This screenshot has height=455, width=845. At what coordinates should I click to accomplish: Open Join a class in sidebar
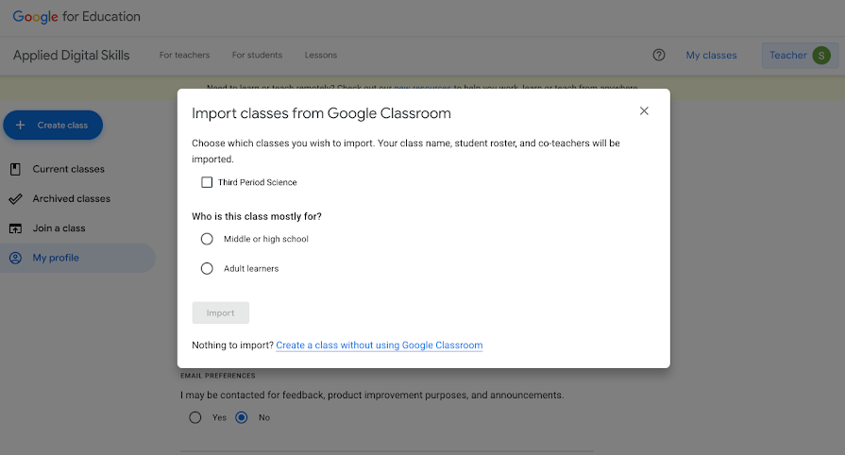click(59, 228)
